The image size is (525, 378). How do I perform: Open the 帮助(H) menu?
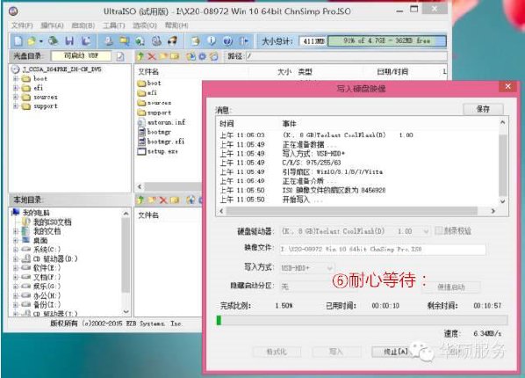[x=176, y=25]
